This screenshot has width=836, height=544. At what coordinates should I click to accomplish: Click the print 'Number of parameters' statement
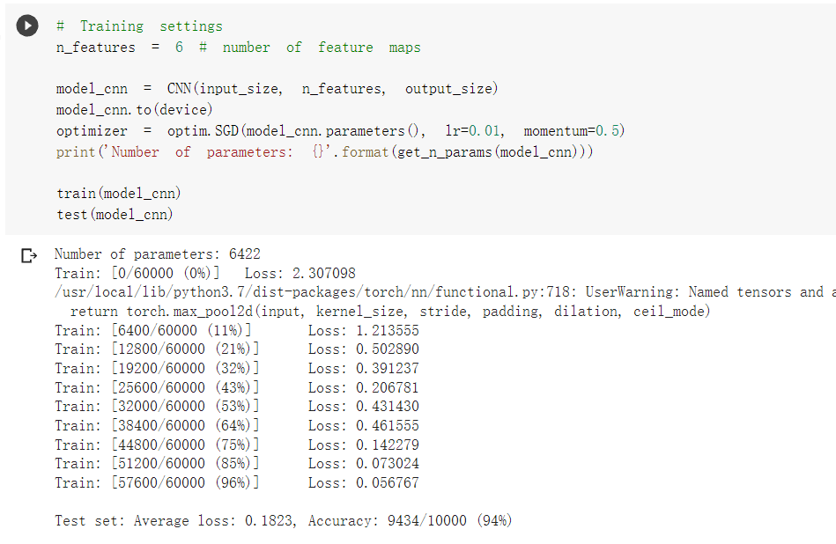[324, 152]
